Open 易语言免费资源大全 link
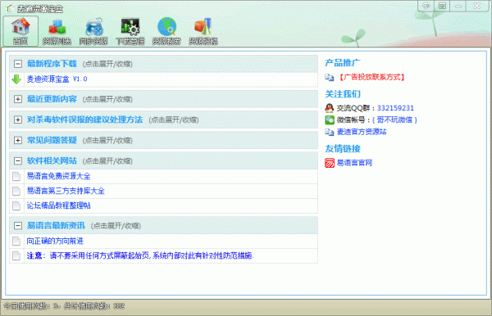This screenshot has width=492, height=316. pyautogui.click(x=58, y=176)
